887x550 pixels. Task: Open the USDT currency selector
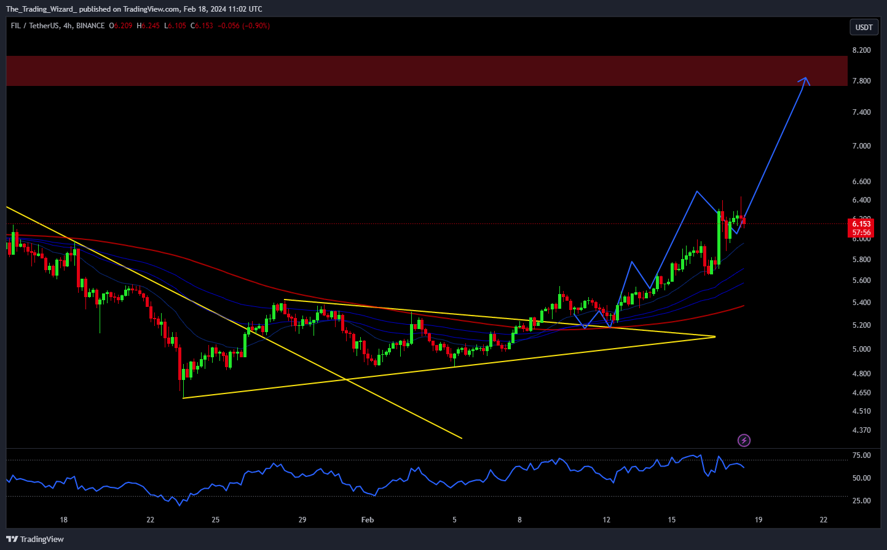click(x=864, y=27)
